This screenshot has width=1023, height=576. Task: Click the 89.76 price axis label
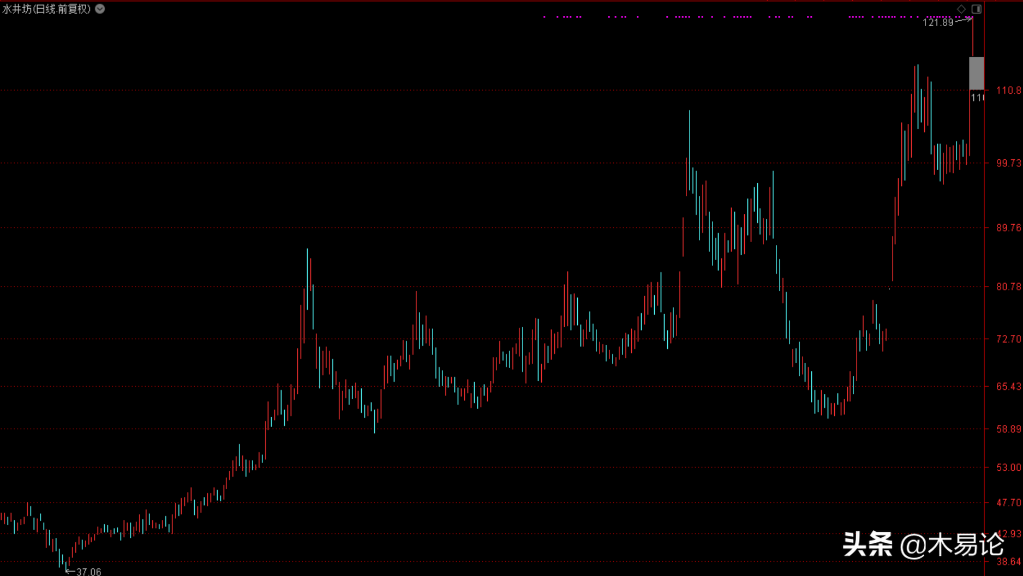(x=1008, y=227)
